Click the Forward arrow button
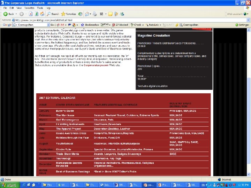 click(22, 14)
